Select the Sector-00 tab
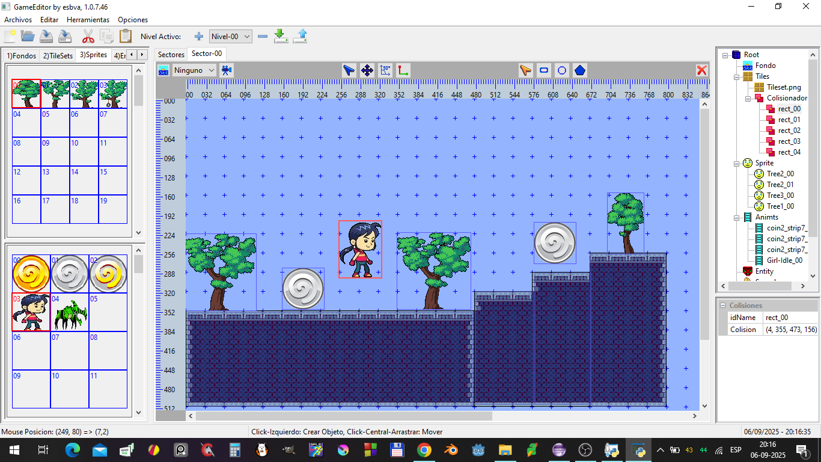Viewport: 821px width, 462px height. point(207,54)
